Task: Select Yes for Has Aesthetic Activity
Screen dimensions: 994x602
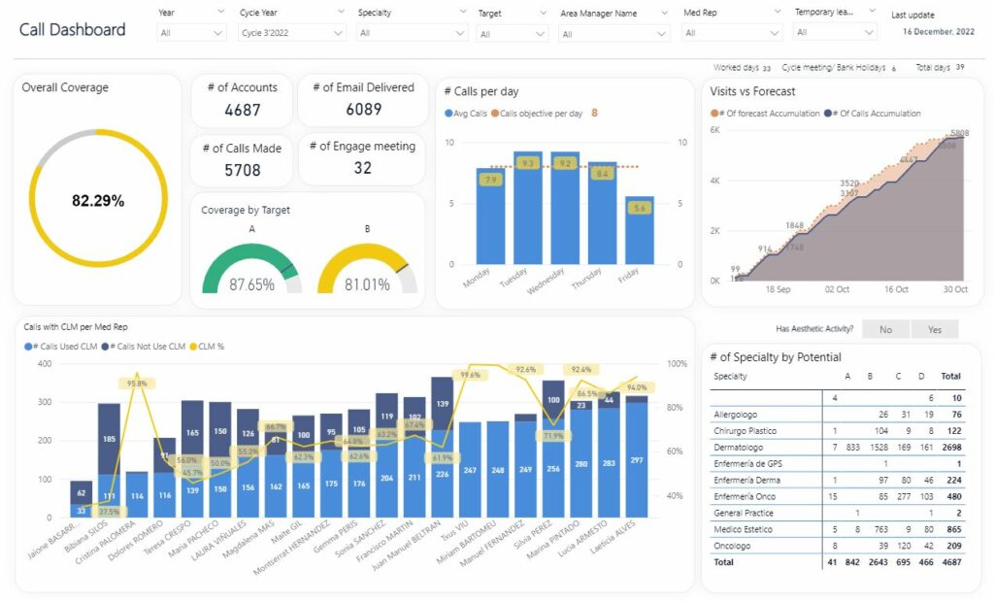Action: [934, 329]
